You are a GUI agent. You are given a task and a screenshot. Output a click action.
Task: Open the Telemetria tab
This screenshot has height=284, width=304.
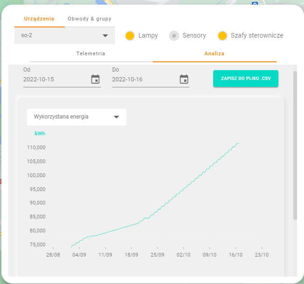[91, 53]
